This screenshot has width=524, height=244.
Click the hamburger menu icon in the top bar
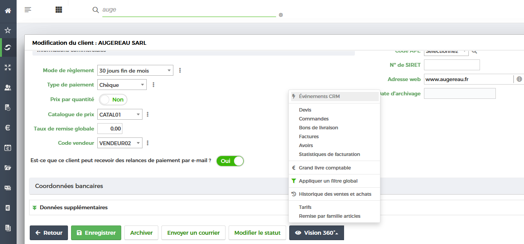(28, 10)
